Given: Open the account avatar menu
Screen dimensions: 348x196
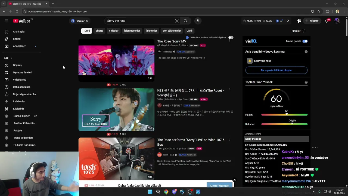Looking at the screenshot, I should coord(337,21).
